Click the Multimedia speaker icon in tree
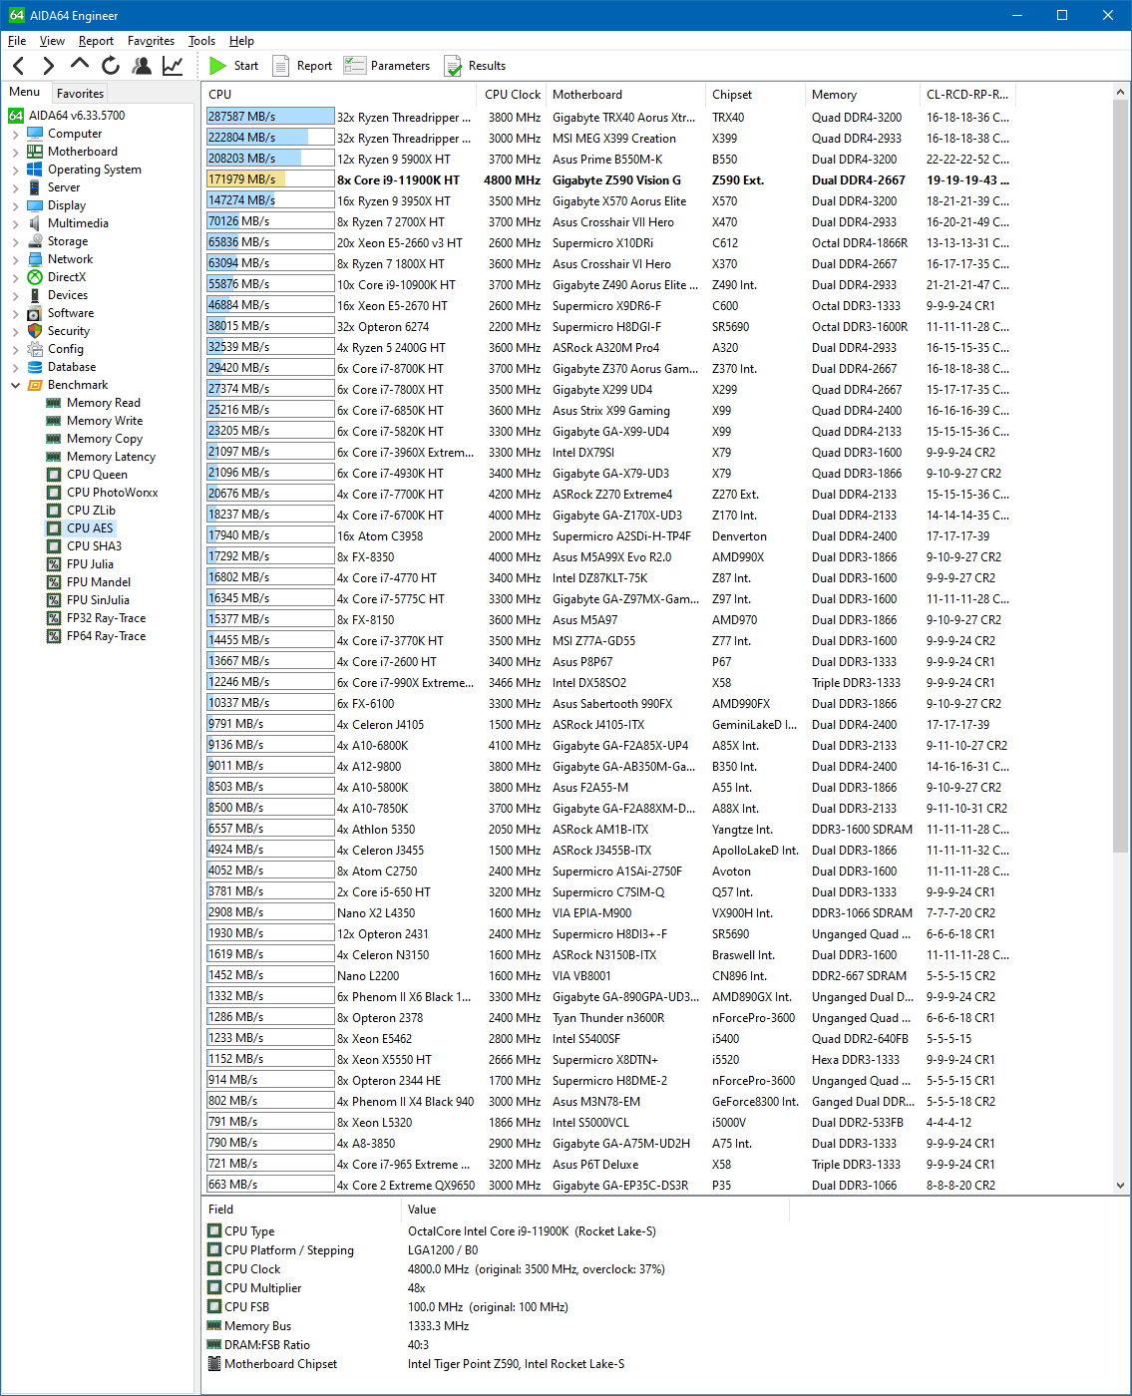Screen dimensions: 1132x1396 [x=35, y=223]
